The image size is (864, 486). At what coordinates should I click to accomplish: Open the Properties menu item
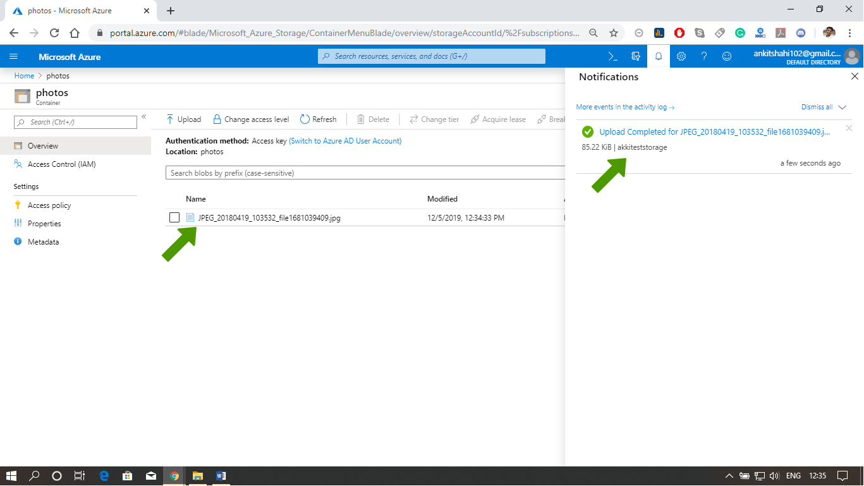click(x=44, y=224)
